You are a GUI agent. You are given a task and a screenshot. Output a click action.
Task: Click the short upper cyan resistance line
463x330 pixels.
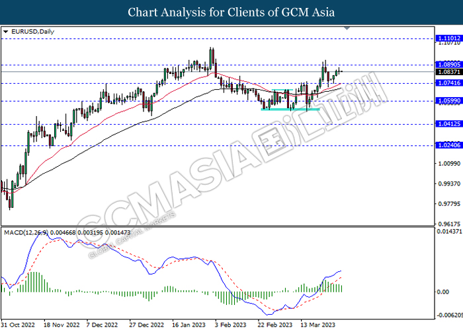pos(282,90)
